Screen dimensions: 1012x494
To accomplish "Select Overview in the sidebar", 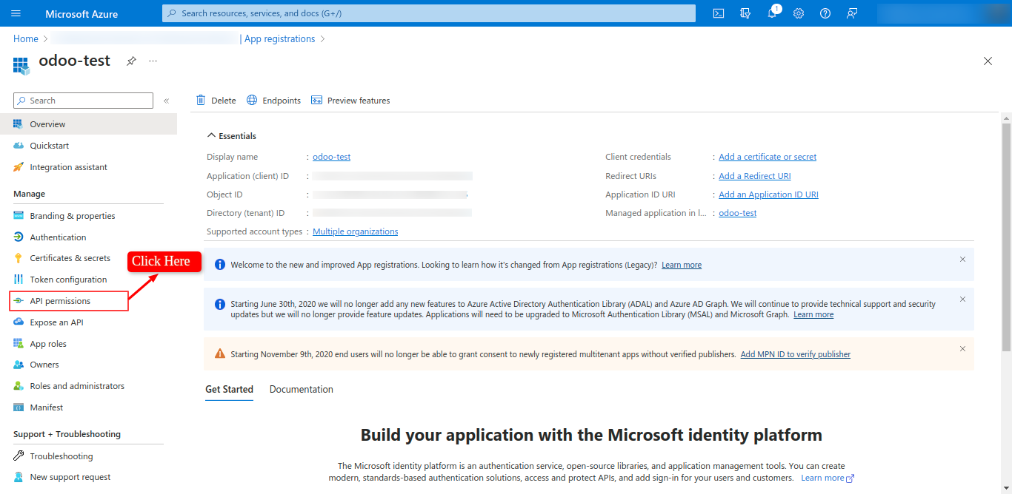I will (x=88, y=124).
